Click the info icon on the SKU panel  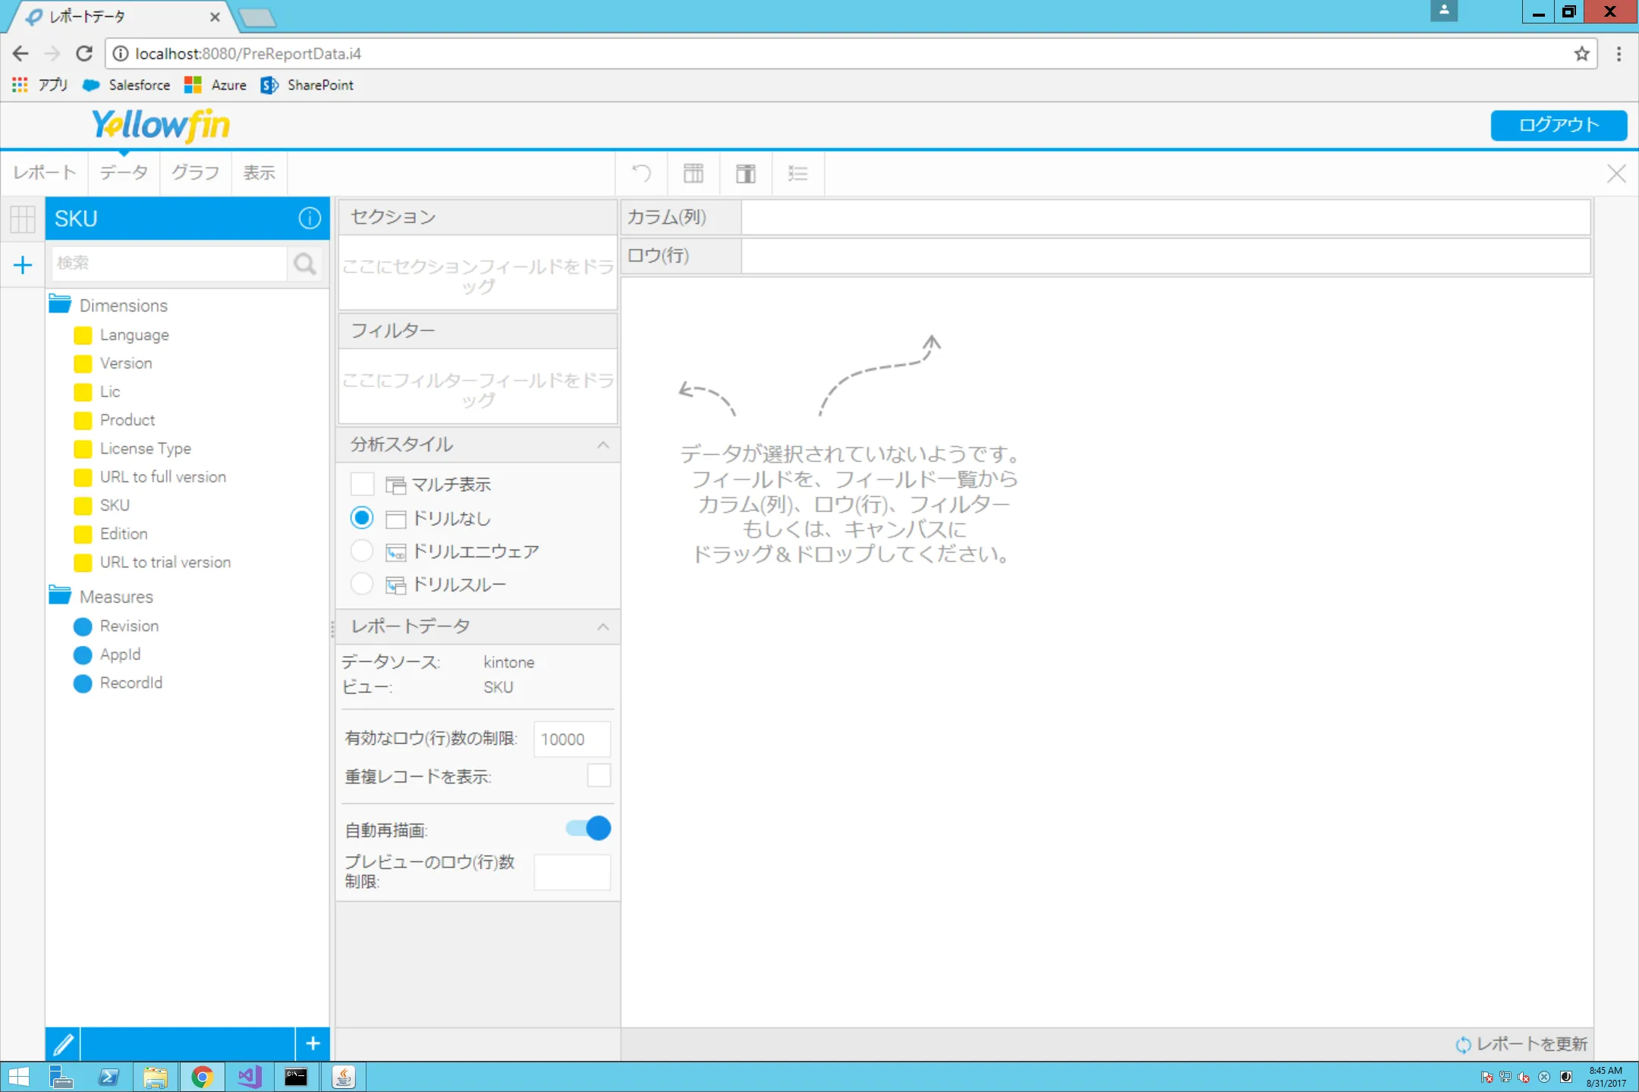(308, 218)
